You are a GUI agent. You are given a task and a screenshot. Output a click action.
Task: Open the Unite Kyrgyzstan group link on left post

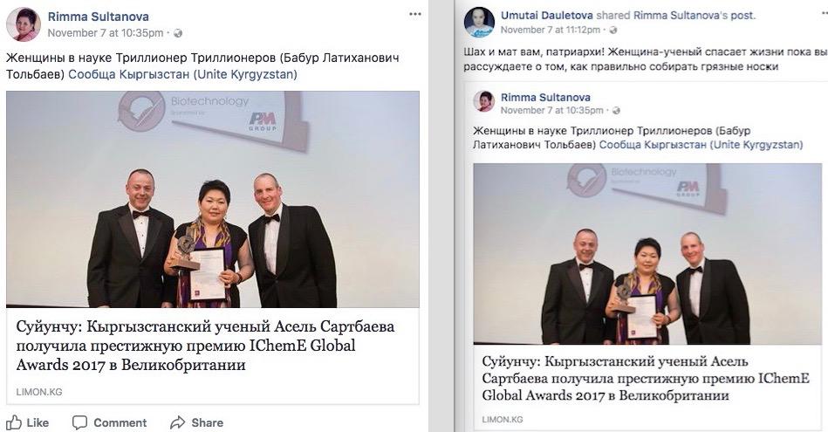pos(182,74)
